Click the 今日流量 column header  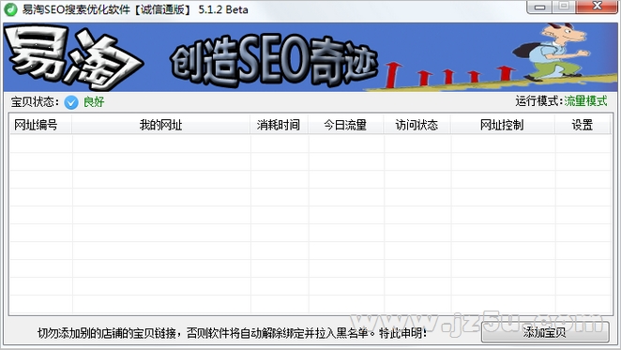(x=346, y=125)
